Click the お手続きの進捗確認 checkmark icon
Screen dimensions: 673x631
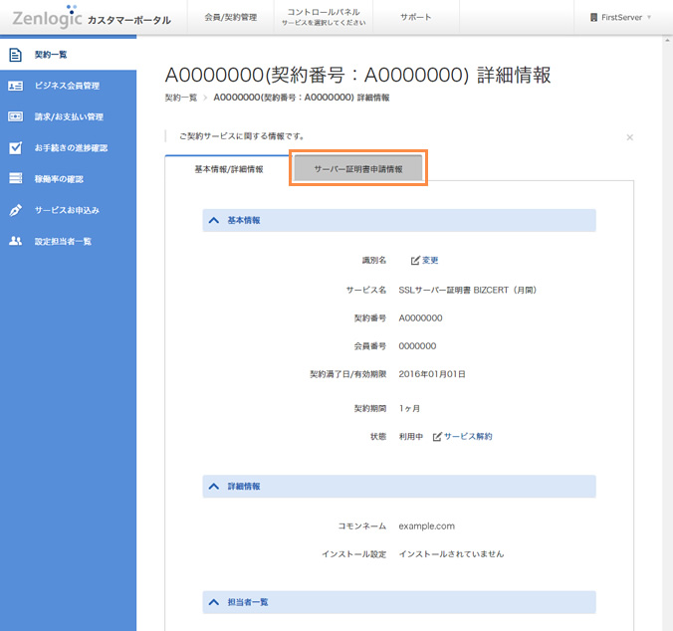[x=15, y=148]
